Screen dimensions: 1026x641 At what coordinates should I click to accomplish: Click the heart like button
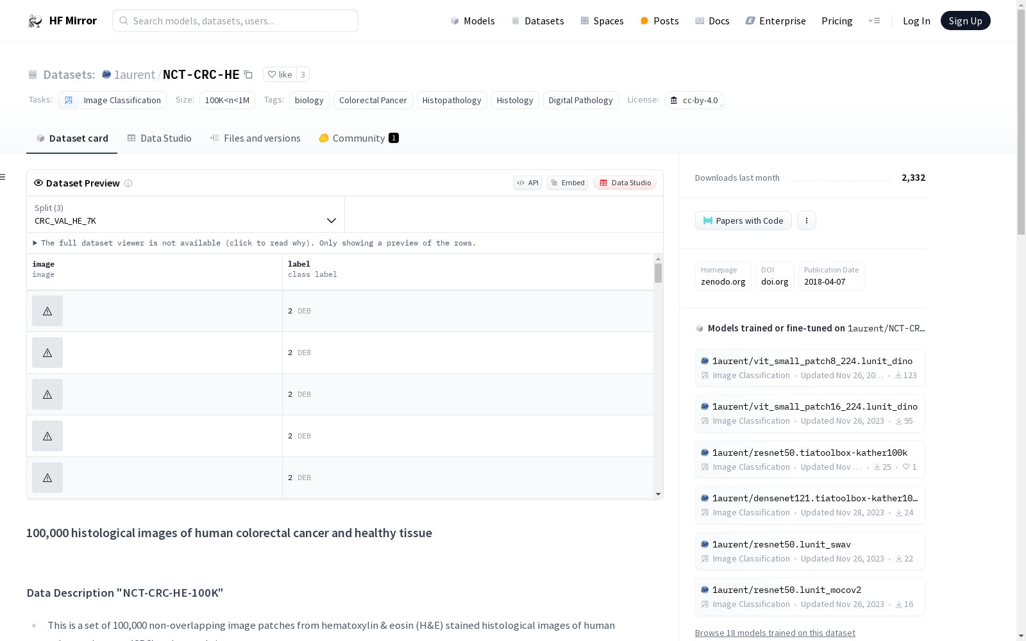point(280,74)
